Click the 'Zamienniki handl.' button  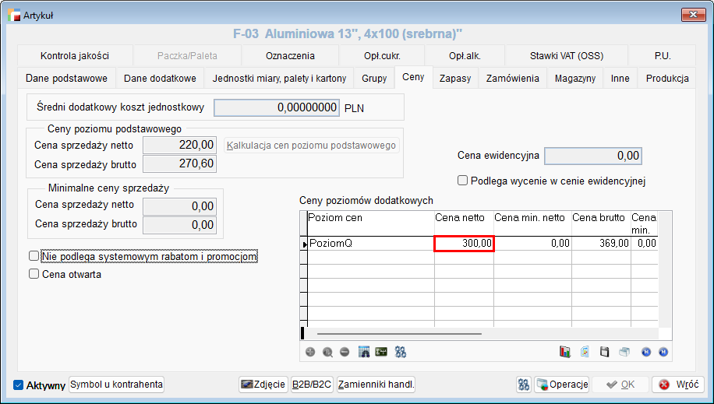tap(376, 385)
